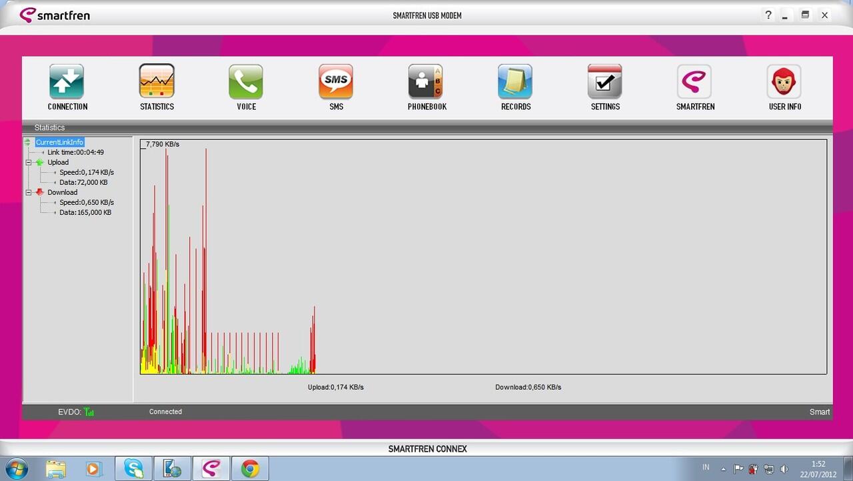Open the phone-and-globe app in taskbar
Screen dimensions: 853x481
pos(172,468)
